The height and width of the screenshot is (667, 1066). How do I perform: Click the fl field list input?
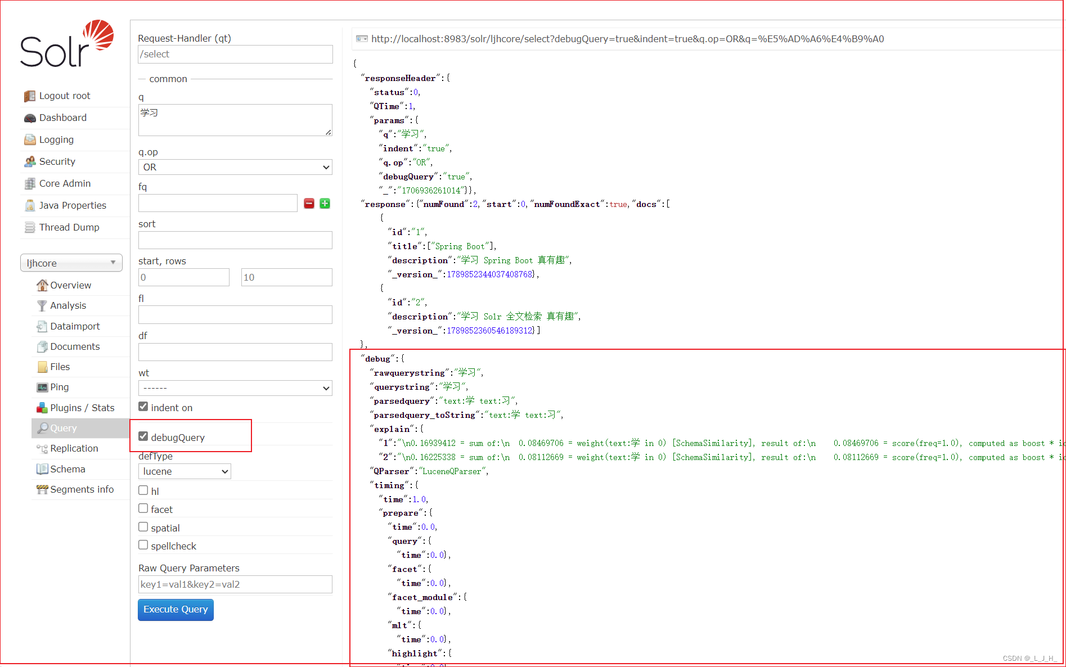[235, 315]
